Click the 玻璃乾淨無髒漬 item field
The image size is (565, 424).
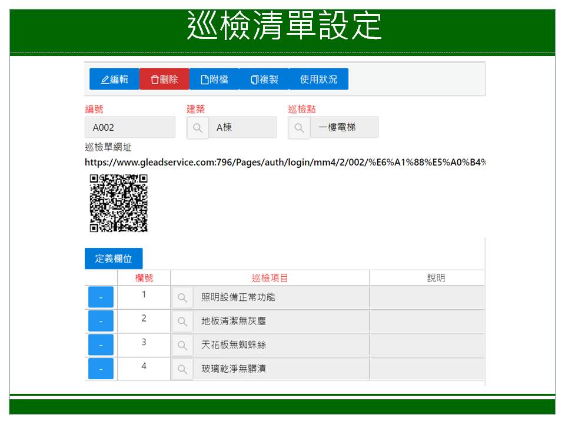(x=281, y=369)
